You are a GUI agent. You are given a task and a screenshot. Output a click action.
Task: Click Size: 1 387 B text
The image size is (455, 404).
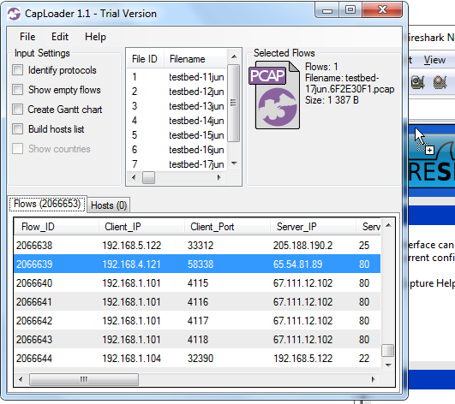coord(332,100)
